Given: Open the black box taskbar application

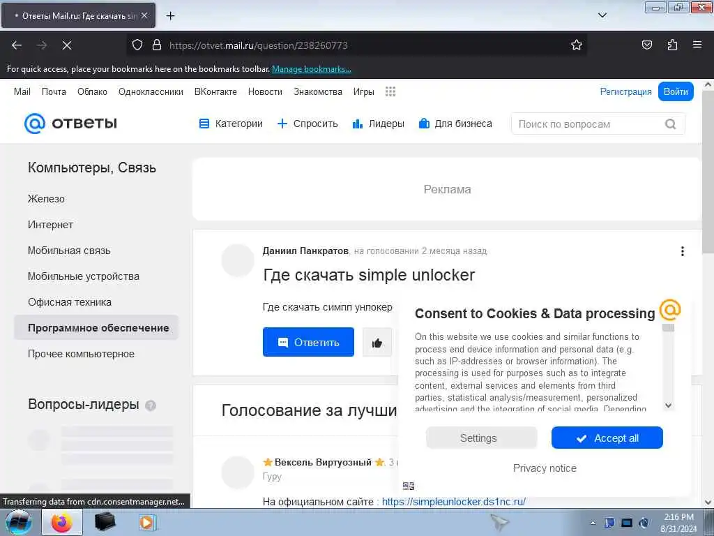Looking at the screenshot, I should [105, 522].
